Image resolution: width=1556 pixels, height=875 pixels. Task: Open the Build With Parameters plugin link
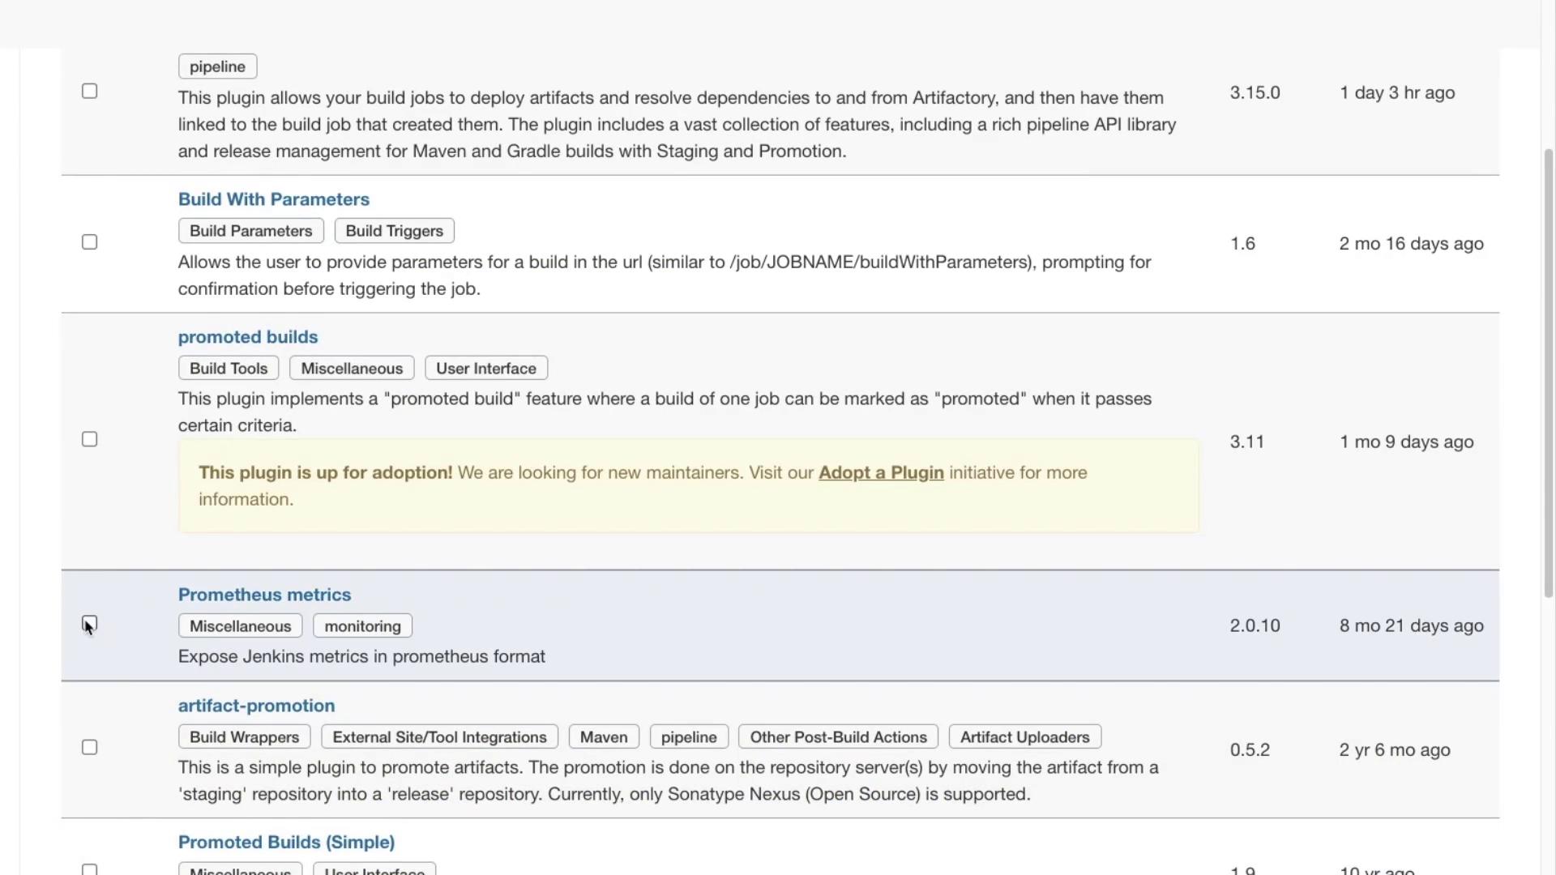pos(273,199)
